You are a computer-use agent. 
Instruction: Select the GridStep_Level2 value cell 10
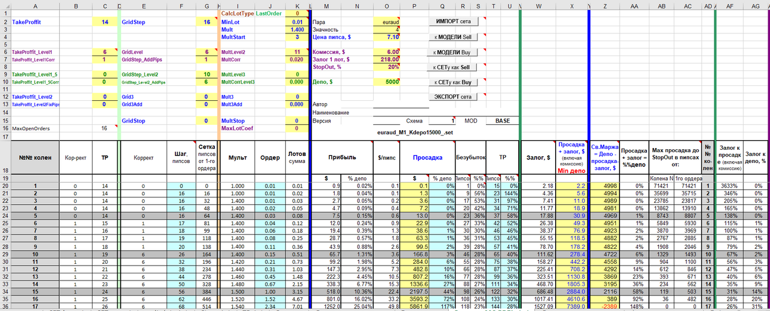207,75
